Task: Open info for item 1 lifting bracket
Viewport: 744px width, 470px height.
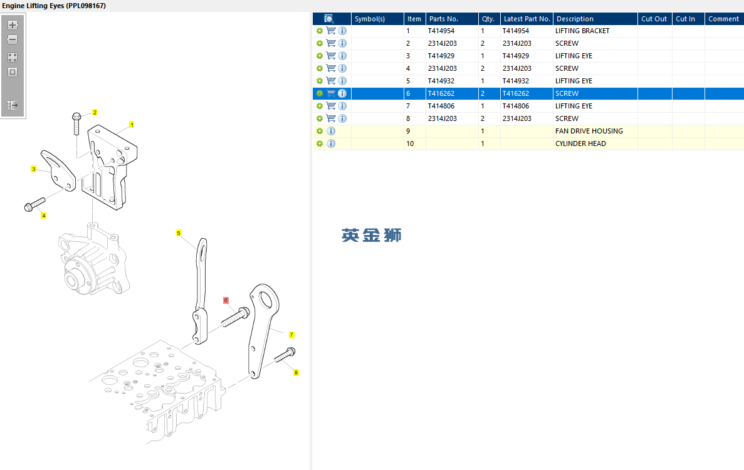Action: pyautogui.click(x=342, y=31)
